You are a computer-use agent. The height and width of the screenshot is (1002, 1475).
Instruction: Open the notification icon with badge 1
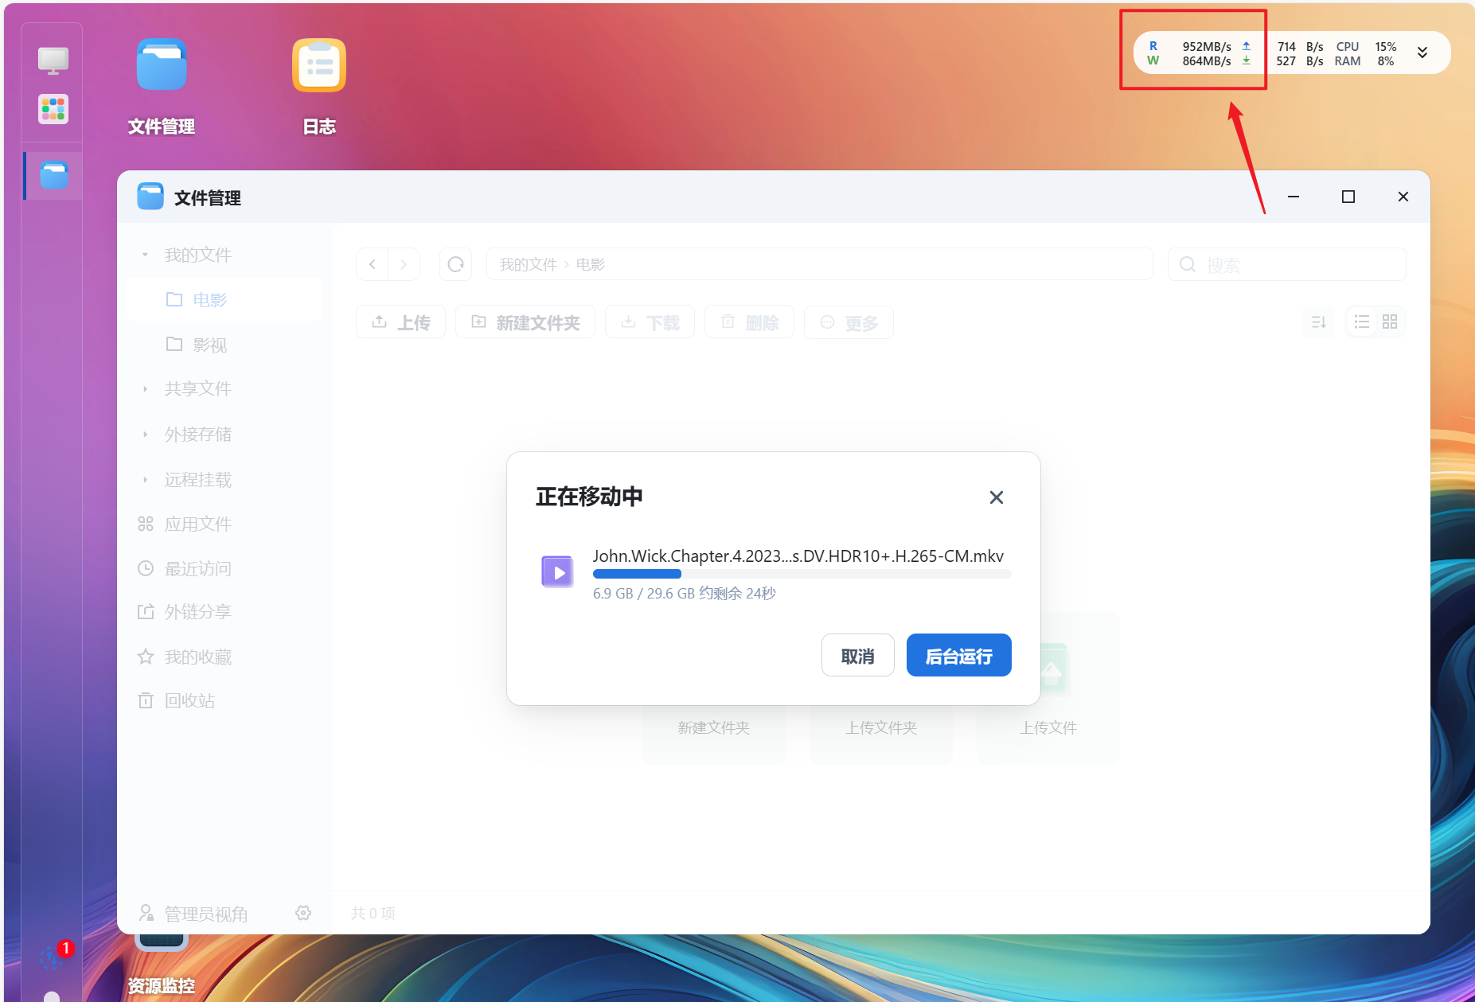click(53, 955)
